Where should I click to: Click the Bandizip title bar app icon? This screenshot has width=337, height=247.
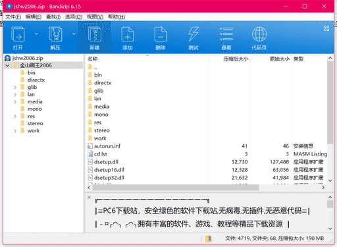[9, 6]
